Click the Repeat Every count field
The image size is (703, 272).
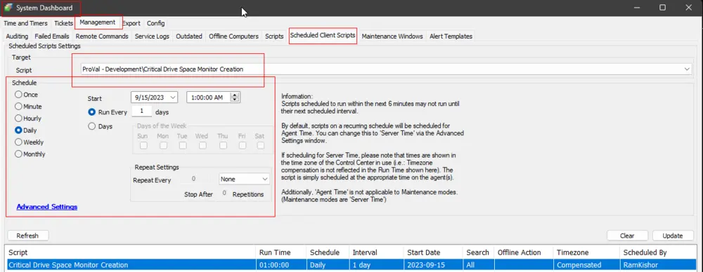(x=194, y=179)
